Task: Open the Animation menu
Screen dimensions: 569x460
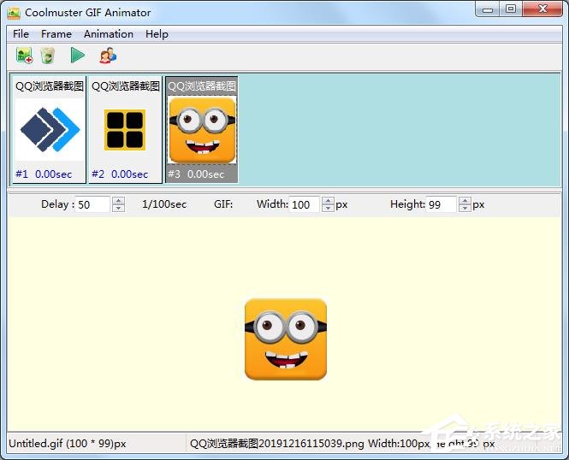Action: pyautogui.click(x=109, y=34)
